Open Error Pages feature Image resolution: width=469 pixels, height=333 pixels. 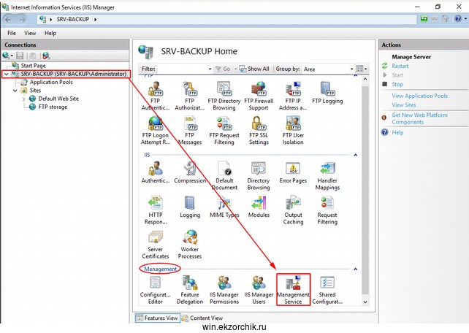coord(293,172)
